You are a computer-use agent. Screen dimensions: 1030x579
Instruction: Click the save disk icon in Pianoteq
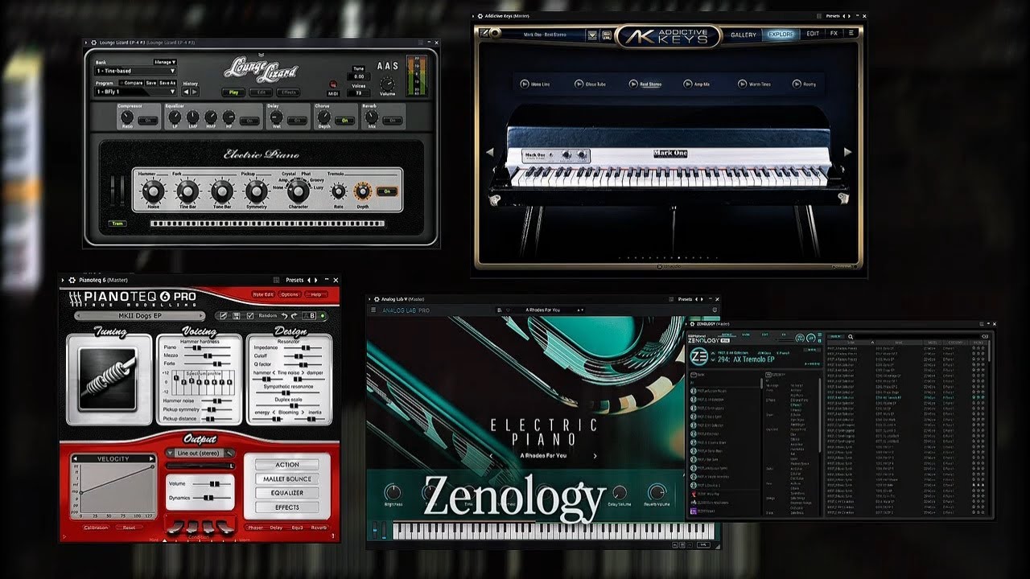tap(236, 315)
